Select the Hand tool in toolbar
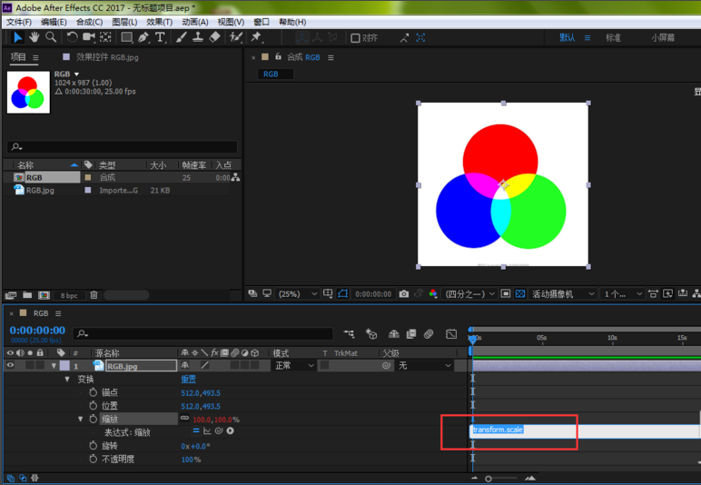701x485 pixels. point(34,37)
